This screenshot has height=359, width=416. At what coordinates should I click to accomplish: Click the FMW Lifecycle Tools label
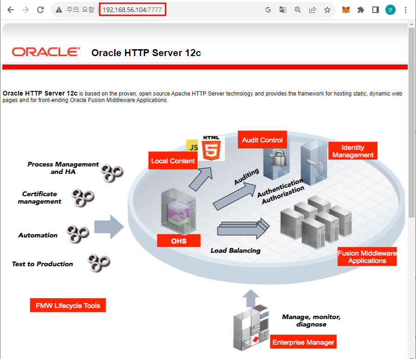coord(68,305)
